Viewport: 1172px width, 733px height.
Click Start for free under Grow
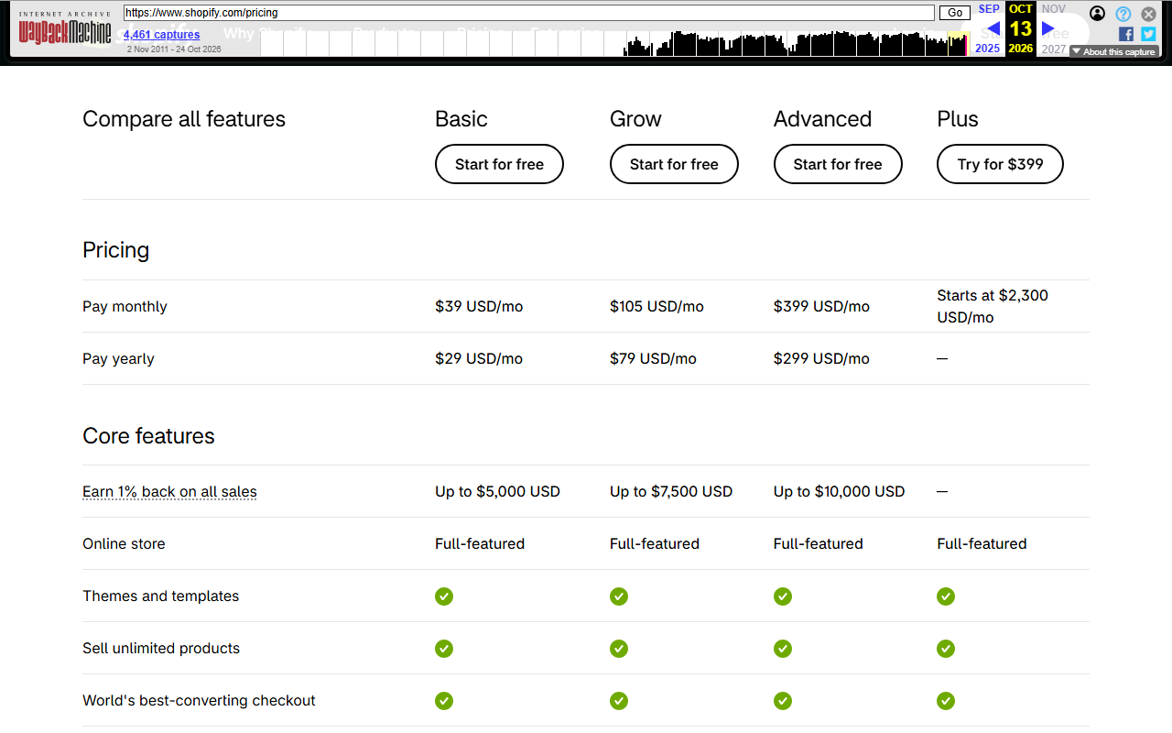pyautogui.click(x=674, y=164)
